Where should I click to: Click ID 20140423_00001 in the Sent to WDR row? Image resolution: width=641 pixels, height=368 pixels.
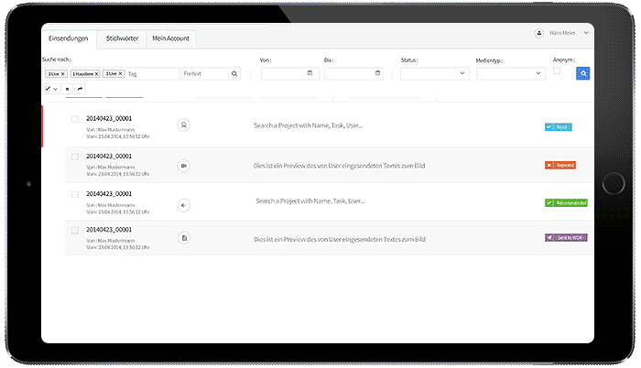[109, 230]
